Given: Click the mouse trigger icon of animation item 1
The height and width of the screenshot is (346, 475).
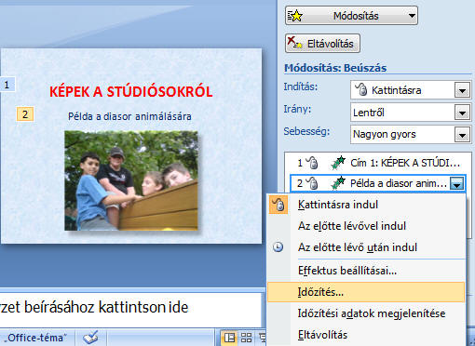Looking at the screenshot, I should [312, 163].
